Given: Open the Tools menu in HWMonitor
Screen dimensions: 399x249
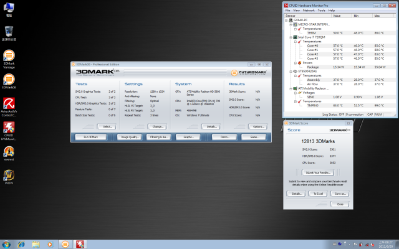Looking at the screenshot, I should pyautogui.click(x=322, y=11).
